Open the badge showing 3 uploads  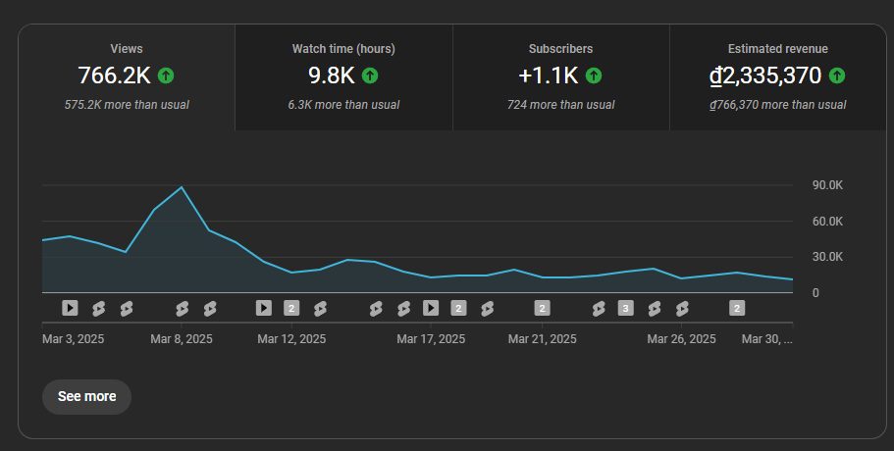click(x=625, y=308)
